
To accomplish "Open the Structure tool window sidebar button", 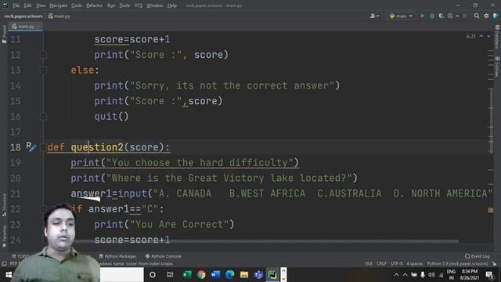I will (x=4, y=205).
